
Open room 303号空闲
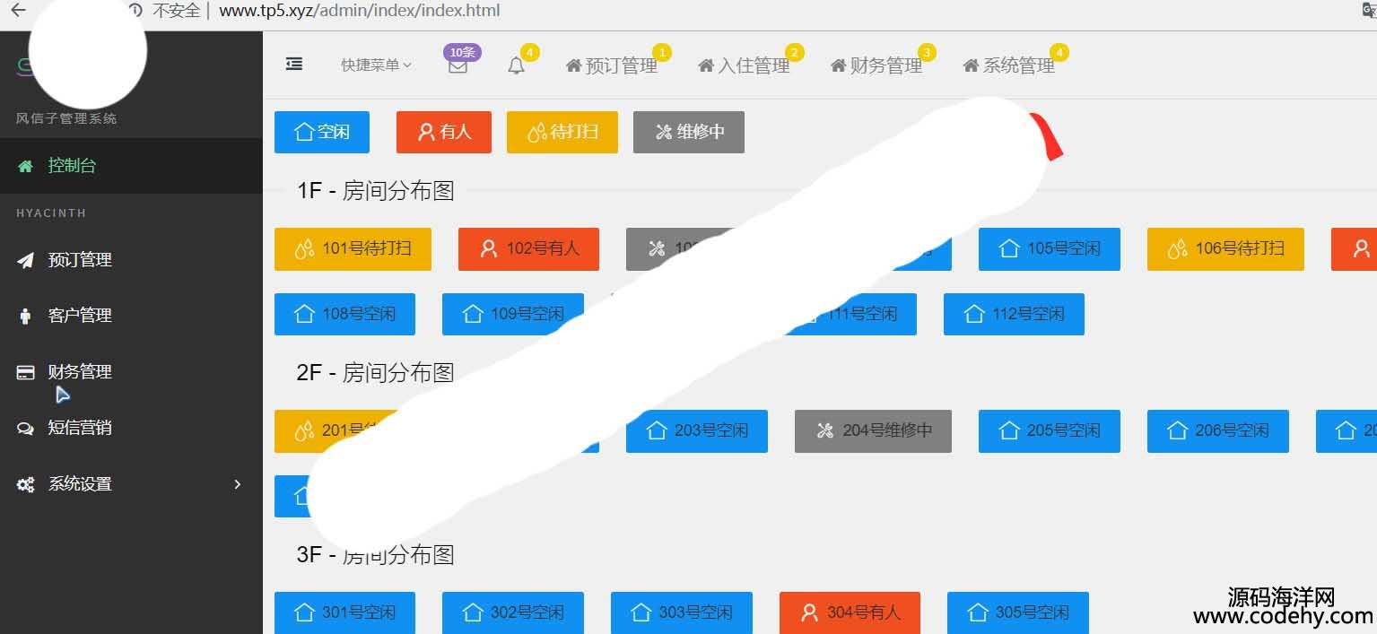point(682,612)
